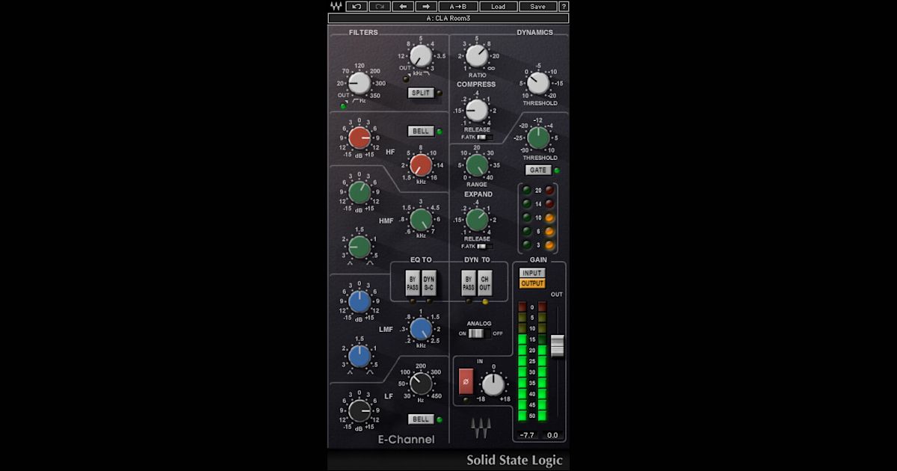Open the Save preset menu
The height and width of the screenshot is (471, 897).
(537, 7)
